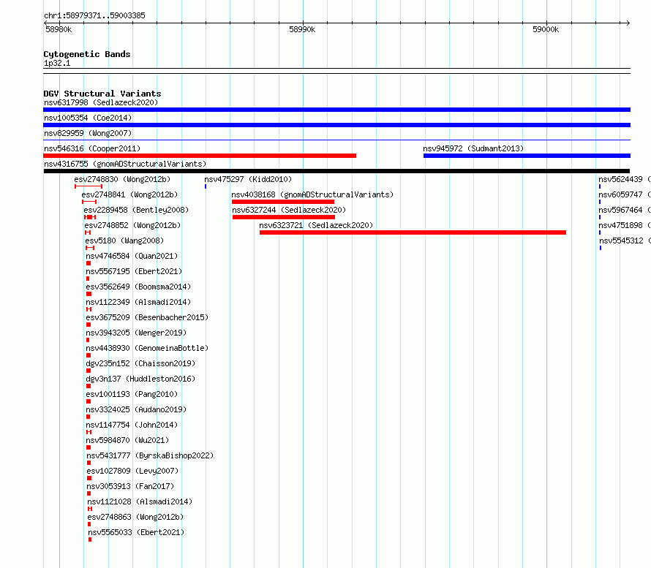The image size is (651, 568).
Task: Click esv3675209 (Besenbacher2015) label
Action: (x=147, y=317)
